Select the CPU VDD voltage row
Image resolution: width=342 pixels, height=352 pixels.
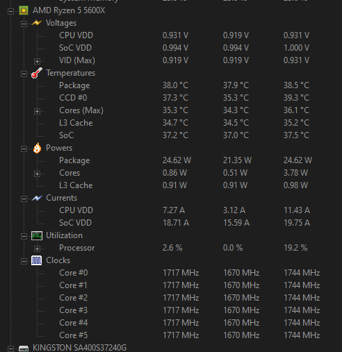[x=76, y=35]
